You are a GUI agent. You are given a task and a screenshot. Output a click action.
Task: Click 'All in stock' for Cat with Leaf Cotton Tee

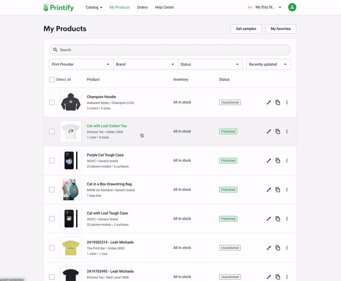[182, 131]
